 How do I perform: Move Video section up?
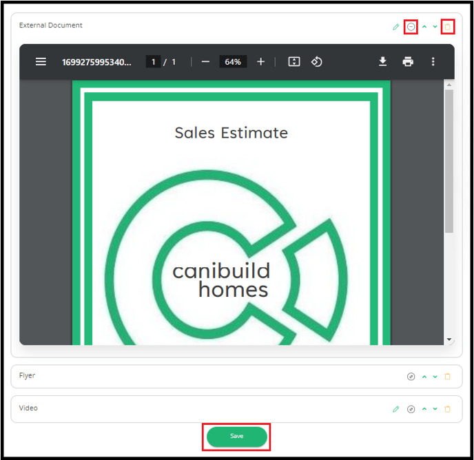(x=424, y=409)
